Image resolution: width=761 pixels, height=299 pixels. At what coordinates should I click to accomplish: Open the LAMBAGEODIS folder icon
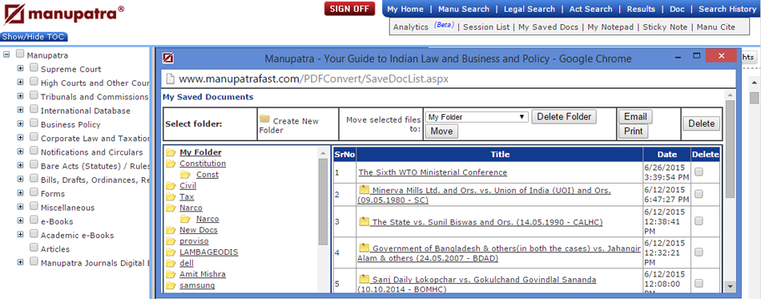[171, 253]
